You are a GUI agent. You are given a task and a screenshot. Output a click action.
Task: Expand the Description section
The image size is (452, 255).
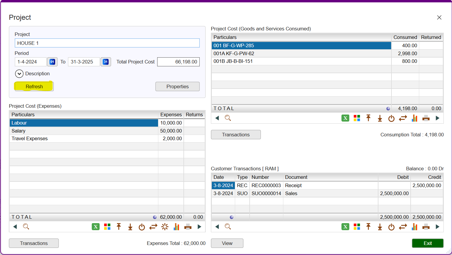point(19,74)
